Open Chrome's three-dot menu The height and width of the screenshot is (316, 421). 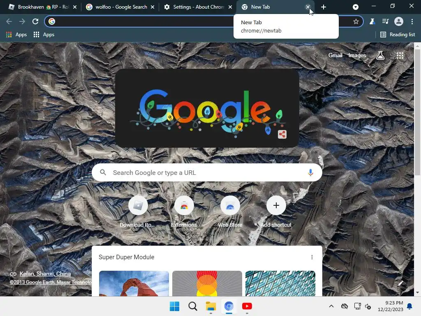tap(412, 21)
